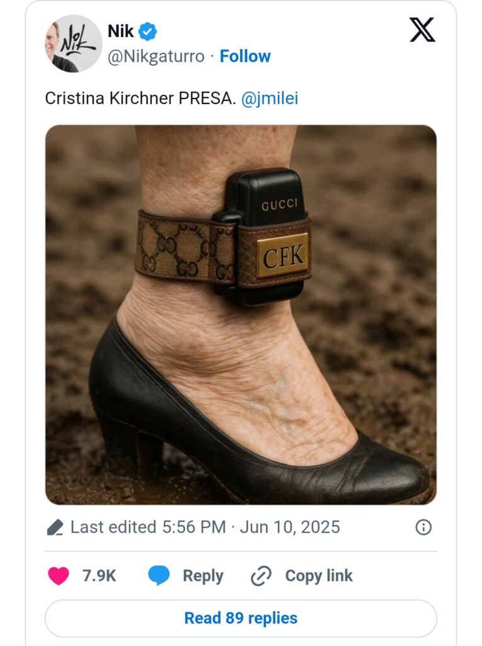This screenshot has height=646, width=482.
Task: Click the 7.9K likes count
Action: pyautogui.click(x=99, y=575)
